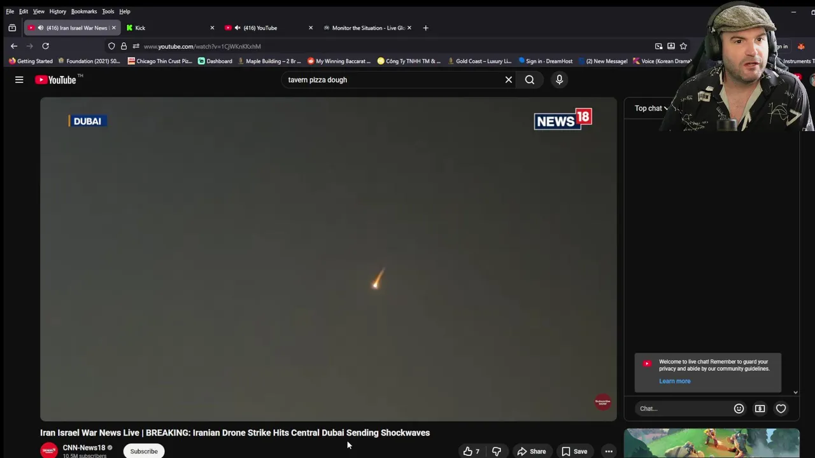Send a heart reaction in chat
The width and height of the screenshot is (815, 458).
[x=781, y=408]
